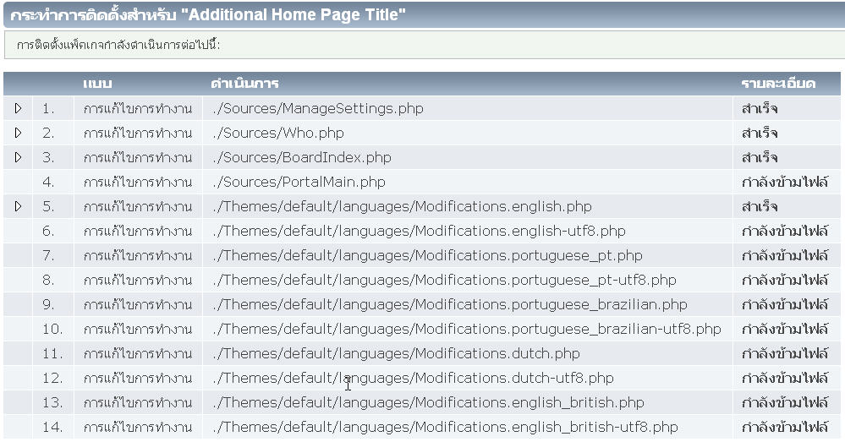Click the Modifications.english_british-utf8.php file path

[446, 427]
